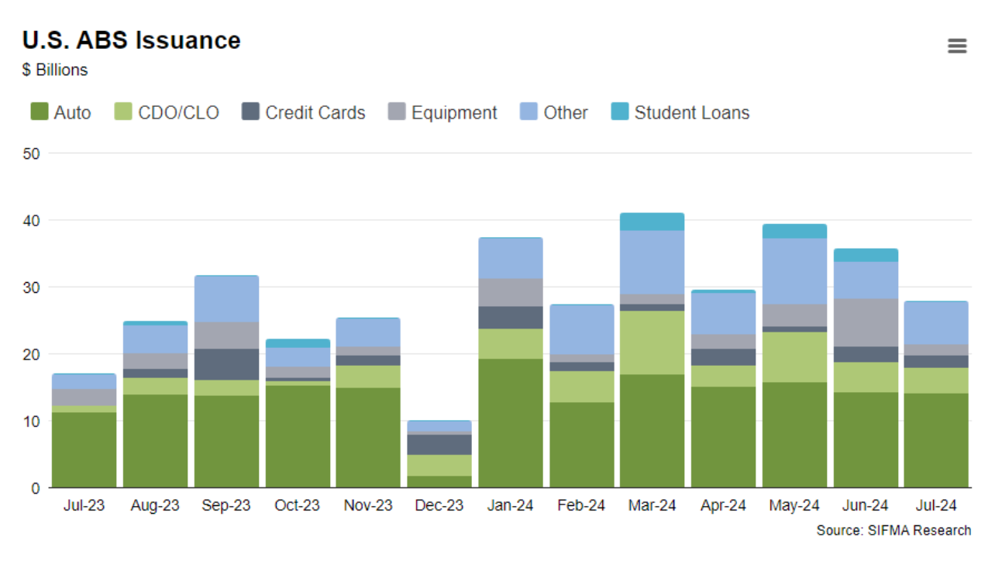Viewport: 1002px width, 561px height.
Task: Click the Other segment in May-24 bar
Action: 794,270
